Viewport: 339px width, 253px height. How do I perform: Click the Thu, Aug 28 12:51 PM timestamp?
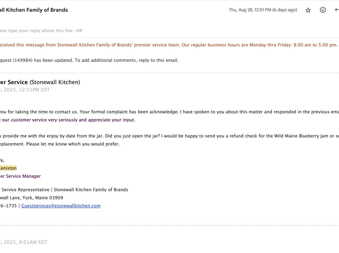coord(262,10)
